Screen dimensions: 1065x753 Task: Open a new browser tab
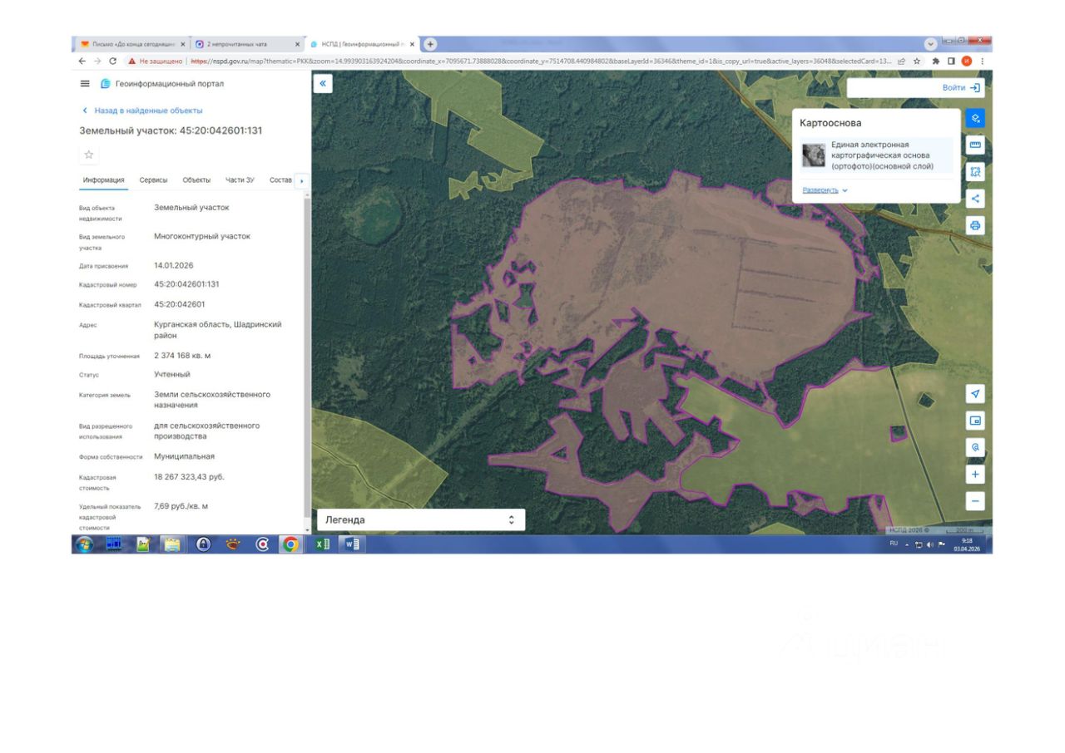(430, 44)
